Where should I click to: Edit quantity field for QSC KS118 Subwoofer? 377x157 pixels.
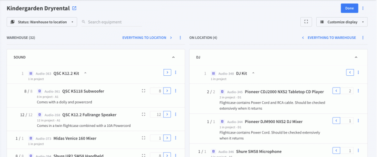[157, 91]
